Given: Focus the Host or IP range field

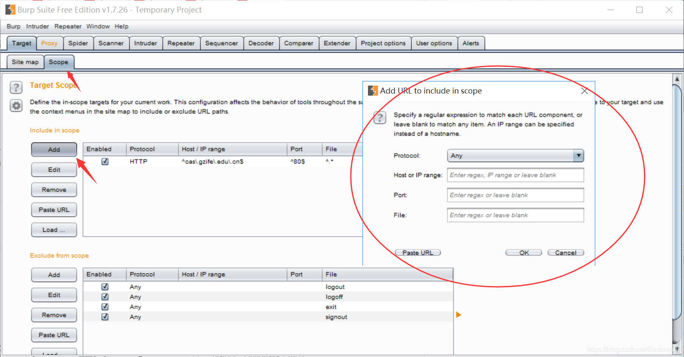Looking at the screenshot, I should 515,175.
